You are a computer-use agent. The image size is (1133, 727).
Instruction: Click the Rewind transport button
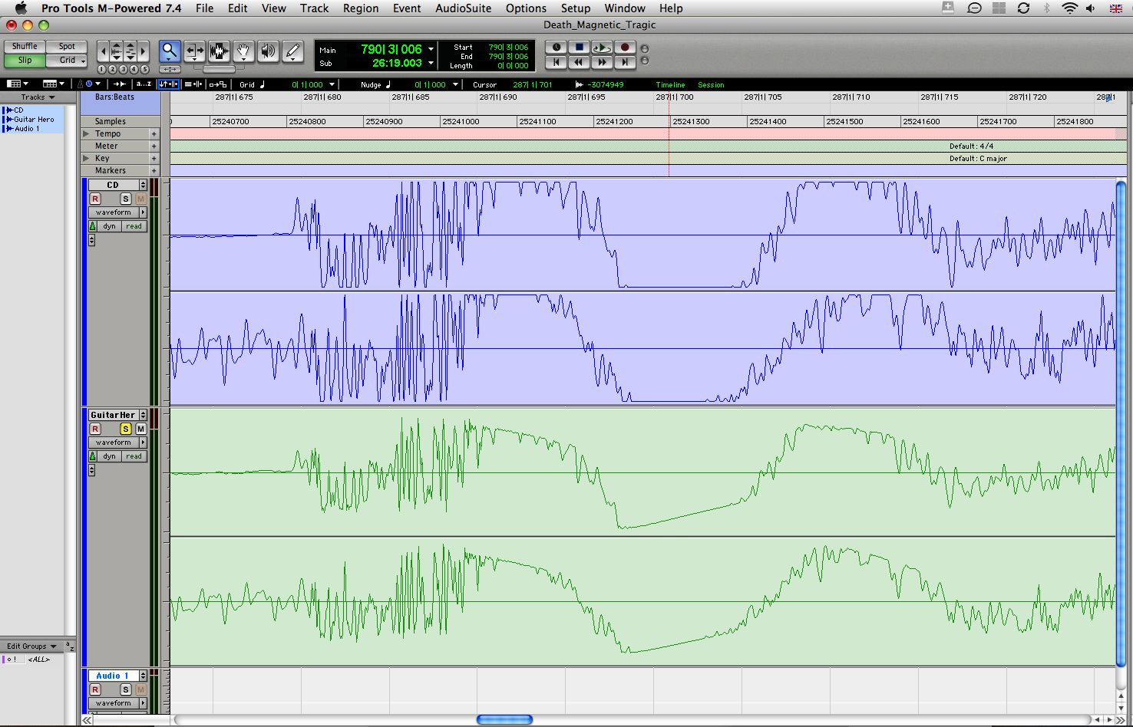tap(580, 62)
